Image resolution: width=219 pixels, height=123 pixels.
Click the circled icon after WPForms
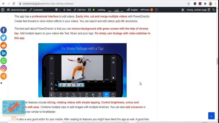[x=156, y=10]
